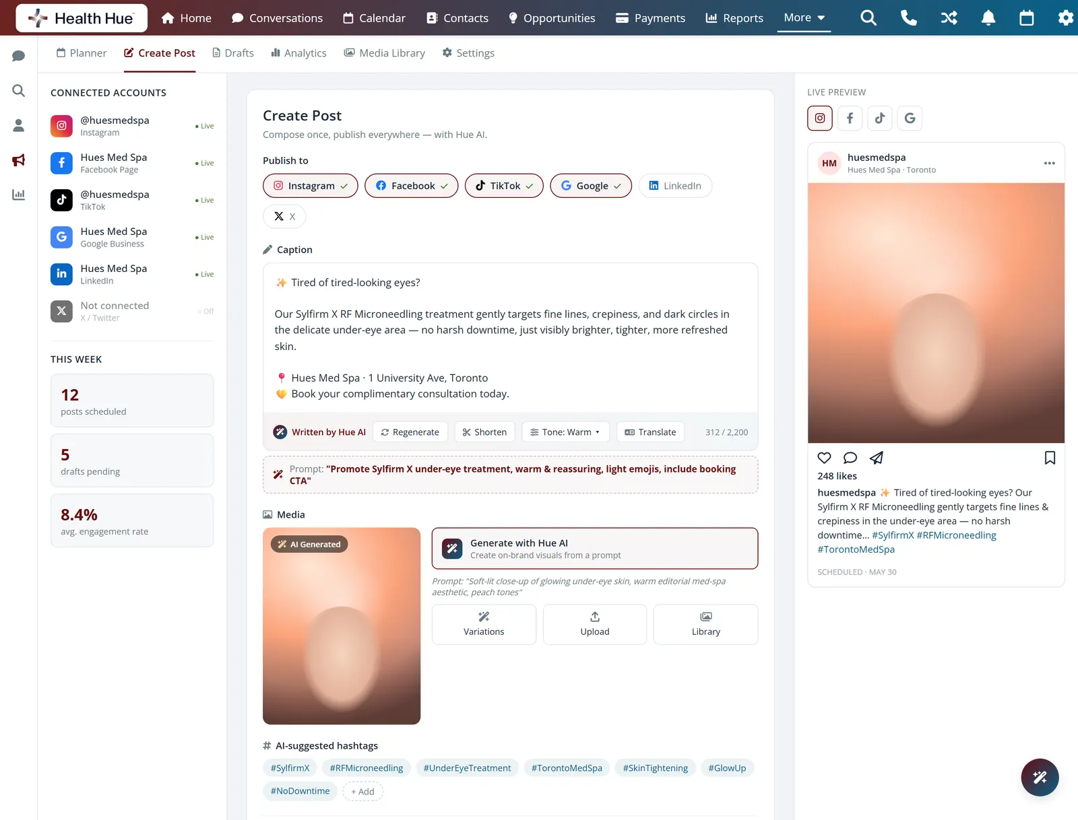This screenshot has width=1078, height=820.
Task: Click into the caption text area
Action: [x=510, y=338]
